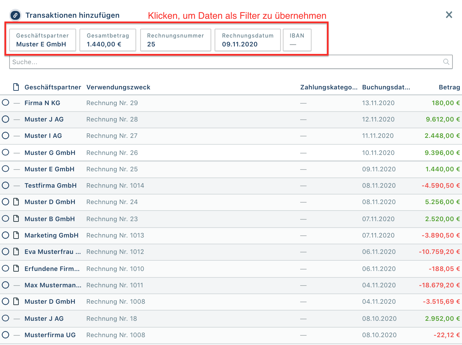The image size is (462, 345).
Task: Apply the Geschäftspartner "Muster E GmbH" filter
Action: [x=42, y=40]
